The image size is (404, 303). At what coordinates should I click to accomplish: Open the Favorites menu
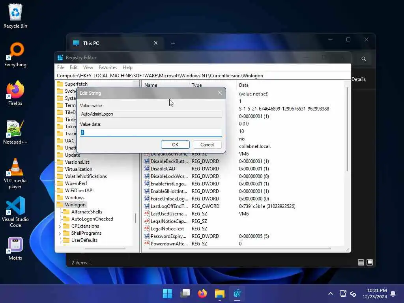[x=108, y=67]
